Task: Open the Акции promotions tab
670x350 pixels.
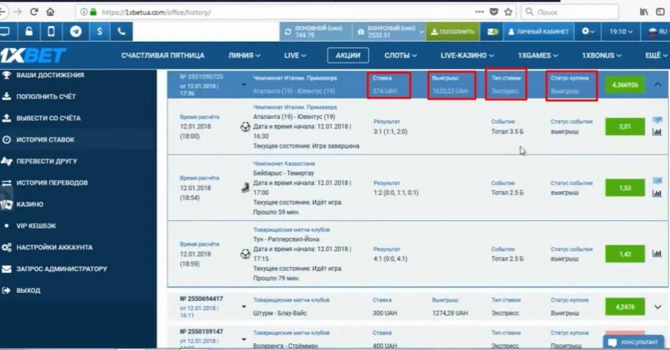Action: coord(348,56)
